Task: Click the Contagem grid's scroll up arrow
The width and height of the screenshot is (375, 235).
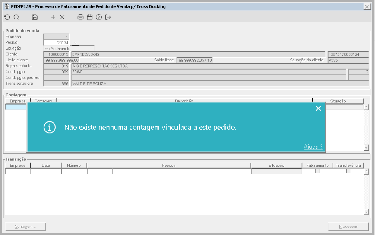Action: pyautogui.click(x=366, y=107)
